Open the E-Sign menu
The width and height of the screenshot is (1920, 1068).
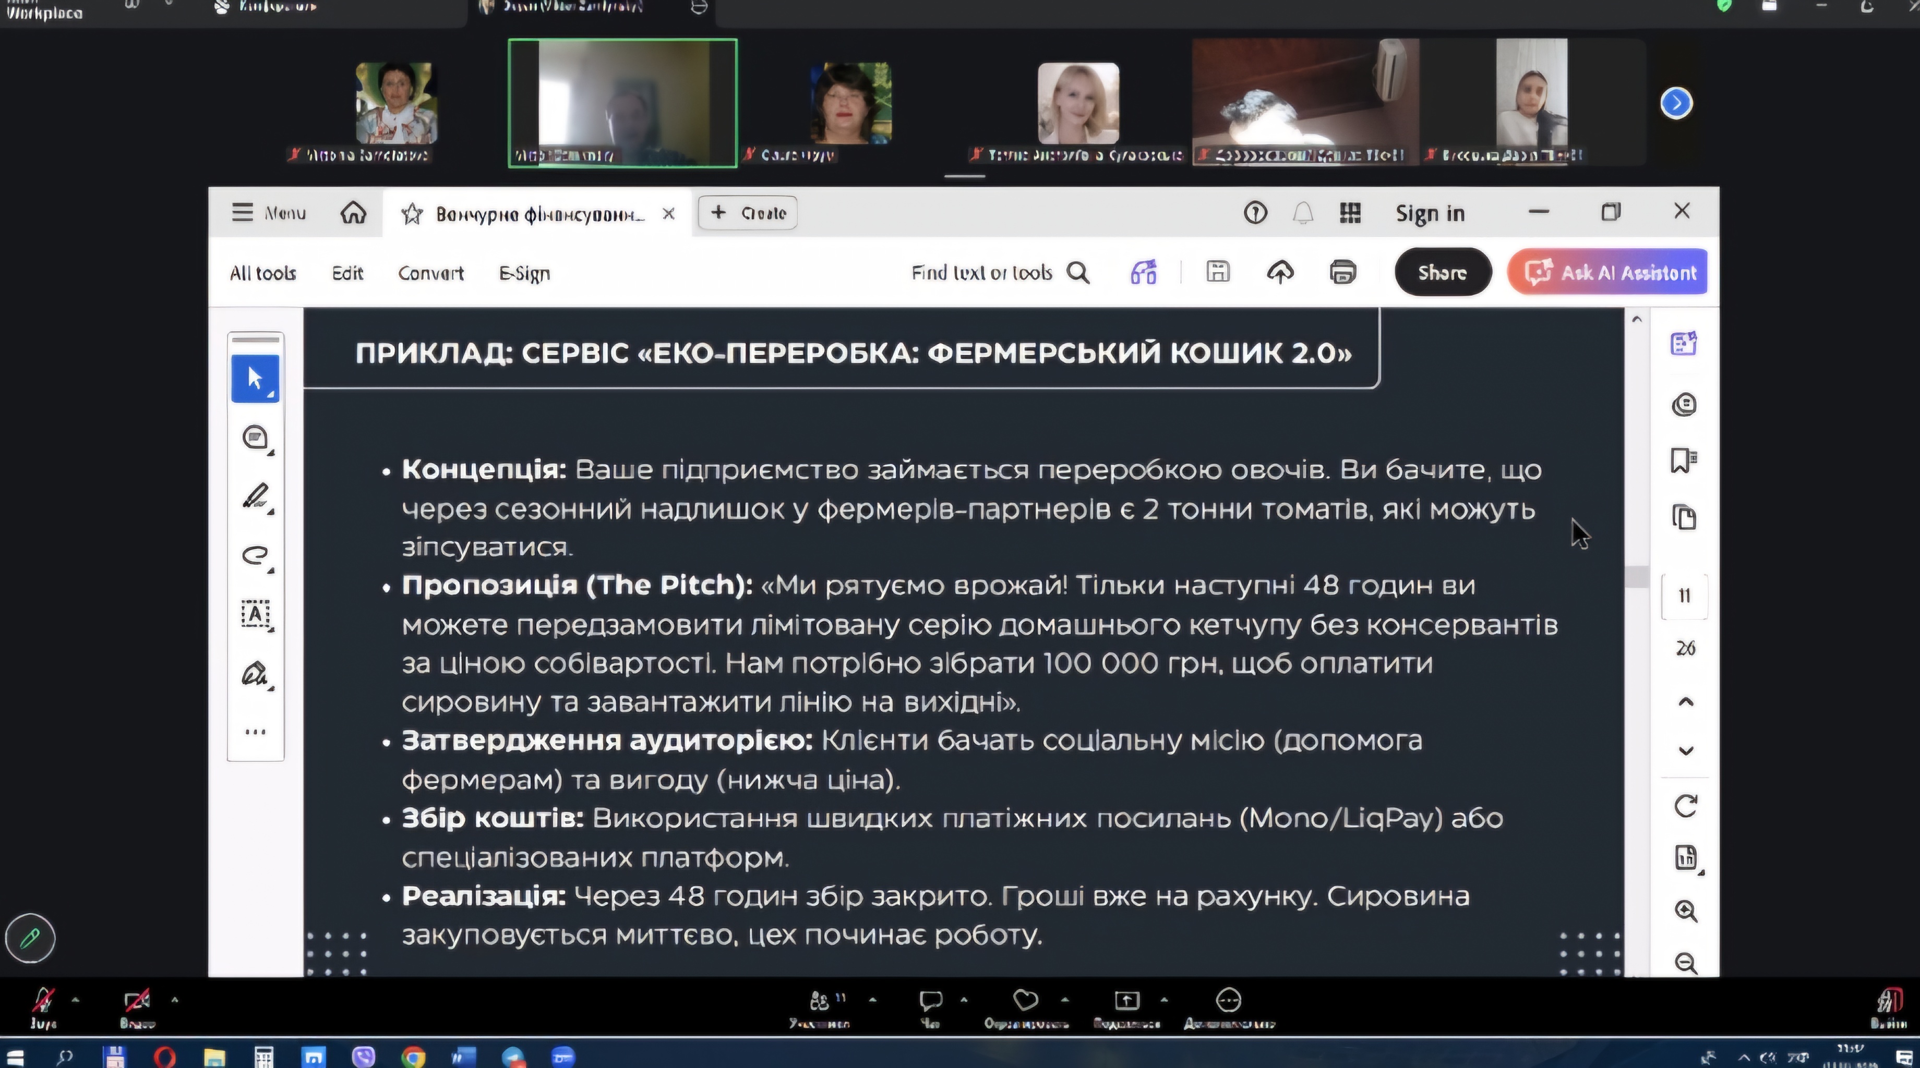524,273
